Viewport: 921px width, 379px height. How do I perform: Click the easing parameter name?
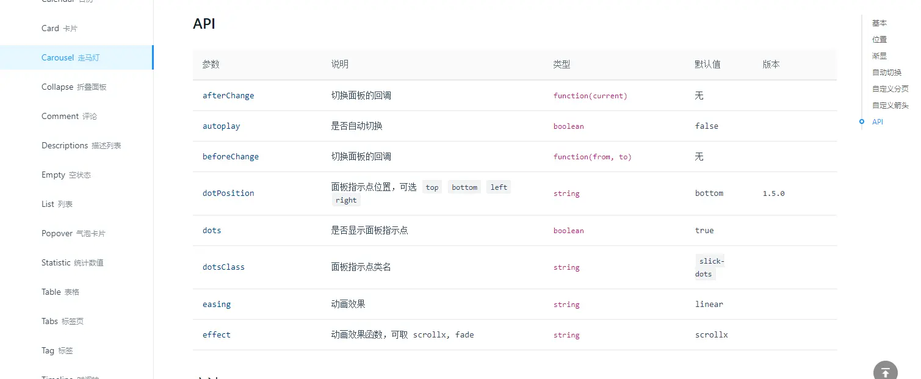(x=217, y=305)
